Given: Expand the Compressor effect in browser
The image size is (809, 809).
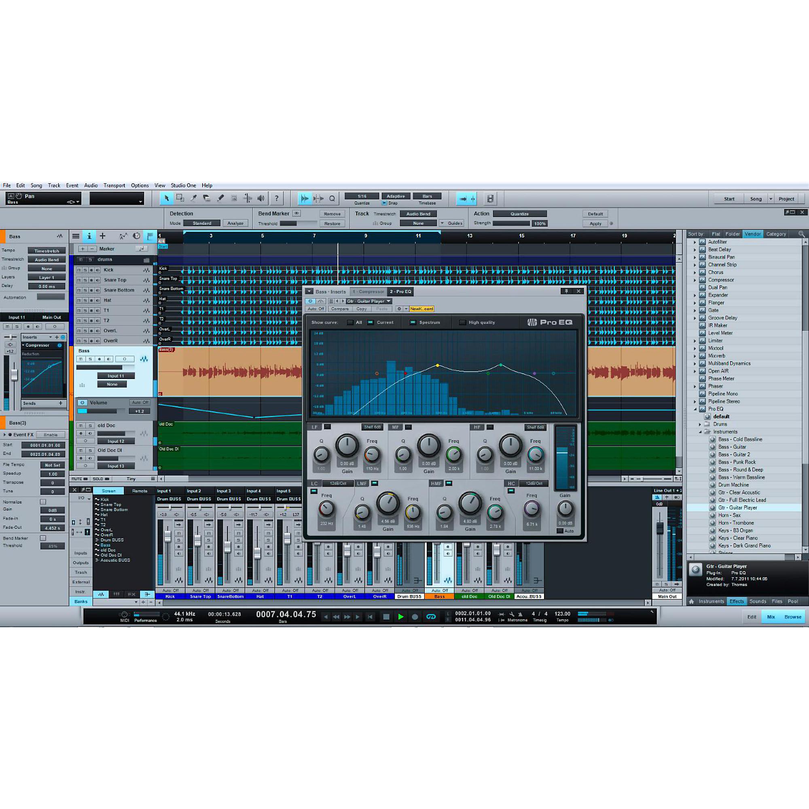Looking at the screenshot, I should tap(695, 280).
